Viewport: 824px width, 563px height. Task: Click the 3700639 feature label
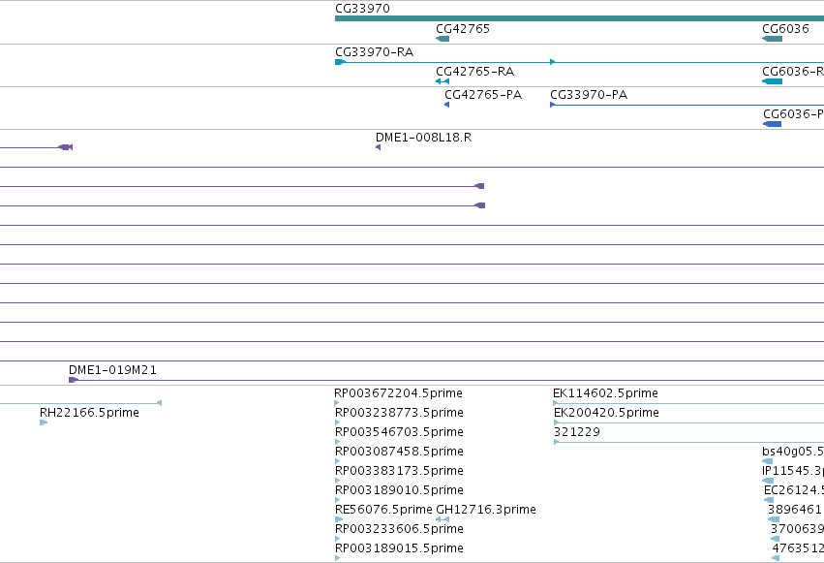pos(797,528)
